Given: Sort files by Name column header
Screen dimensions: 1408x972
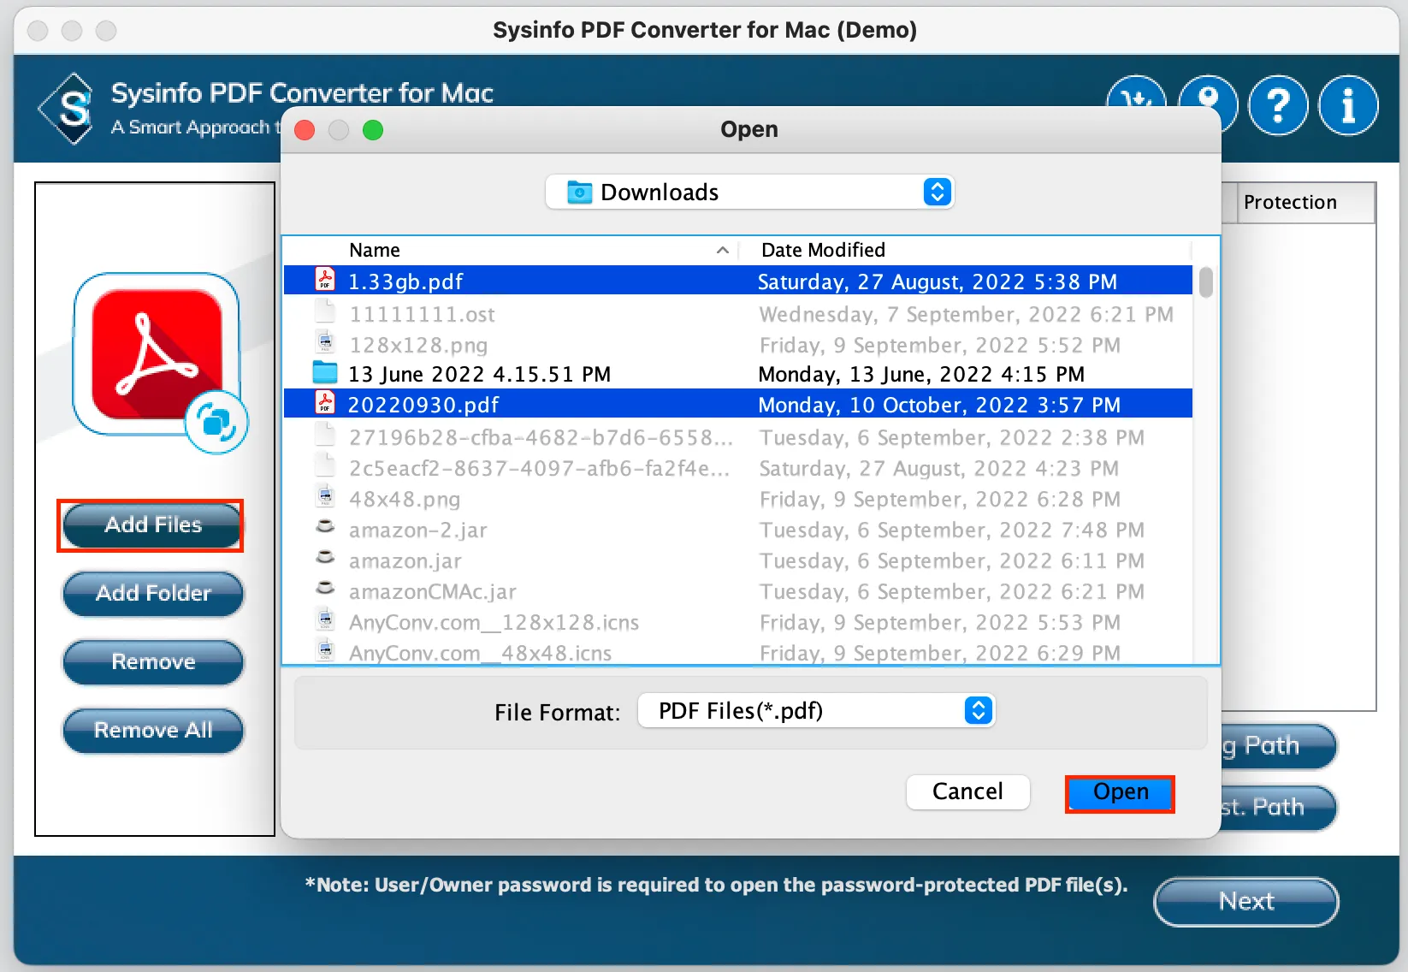Looking at the screenshot, I should 375,250.
